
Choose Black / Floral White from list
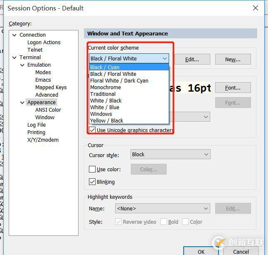[x=129, y=74]
